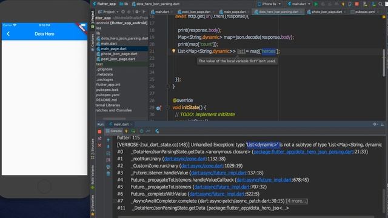Click the clear all trash icon in console gutter
The image size is (388, 218).
pyautogui.click(x=109, y=174)
